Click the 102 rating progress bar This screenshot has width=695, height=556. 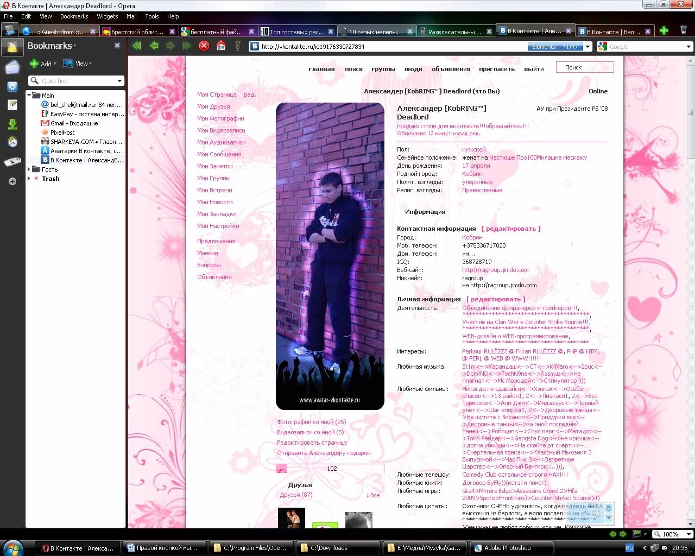click(x=330, y=469)
